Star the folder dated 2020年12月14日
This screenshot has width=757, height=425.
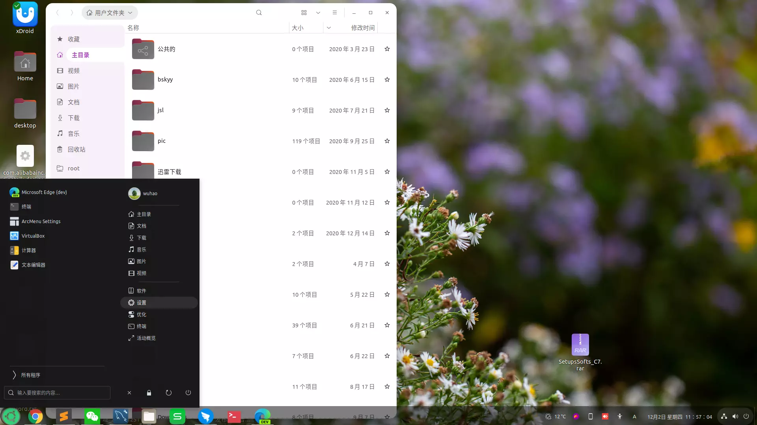(x=387, y=233)
